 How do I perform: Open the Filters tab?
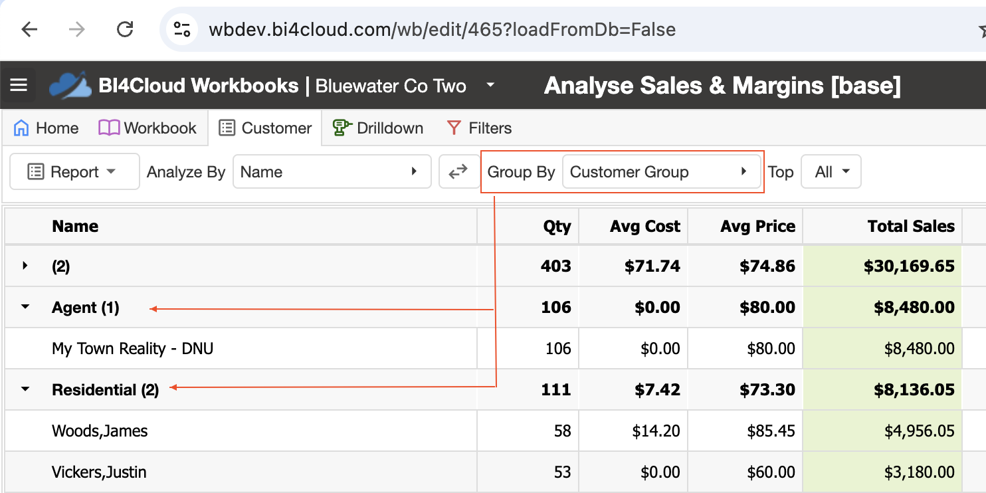479,128
